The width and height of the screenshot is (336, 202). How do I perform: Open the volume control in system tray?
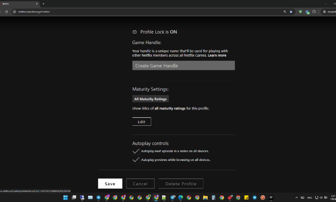[321, 198]
